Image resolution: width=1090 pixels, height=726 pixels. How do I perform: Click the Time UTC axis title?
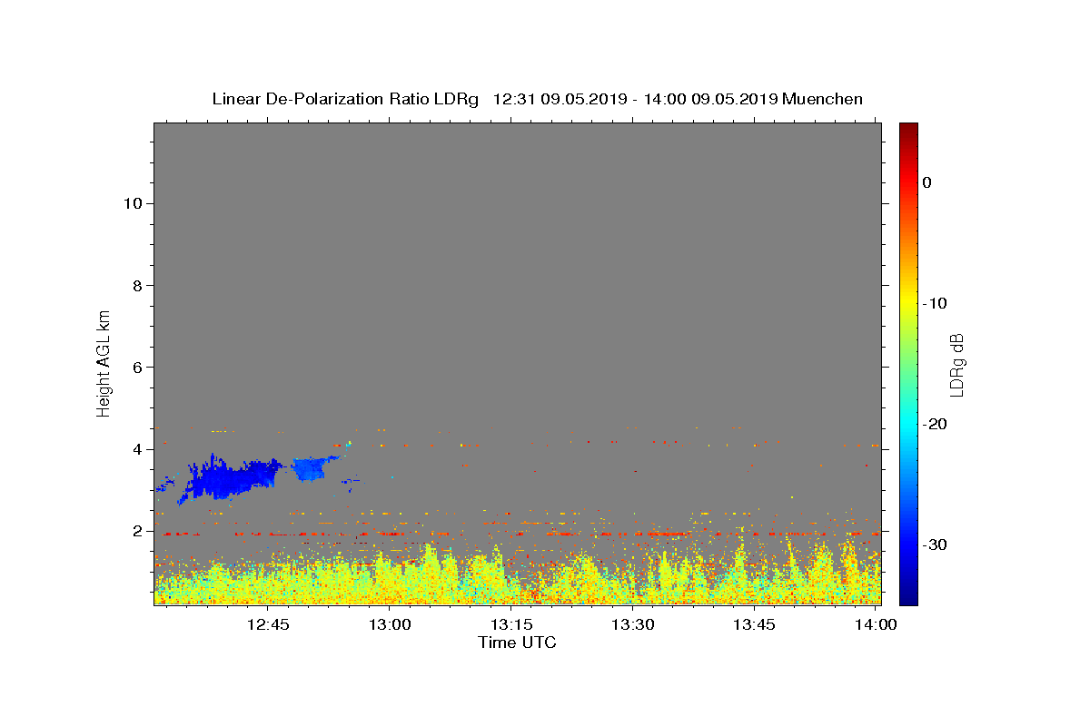(517, 643)
